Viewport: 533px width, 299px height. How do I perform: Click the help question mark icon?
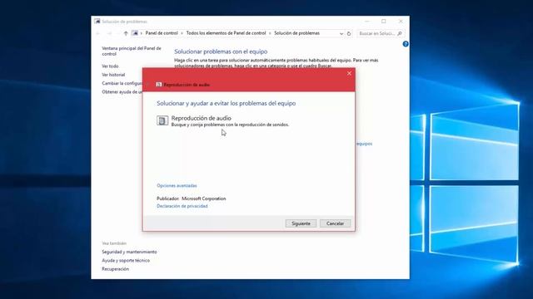click(x=406, y=44)
